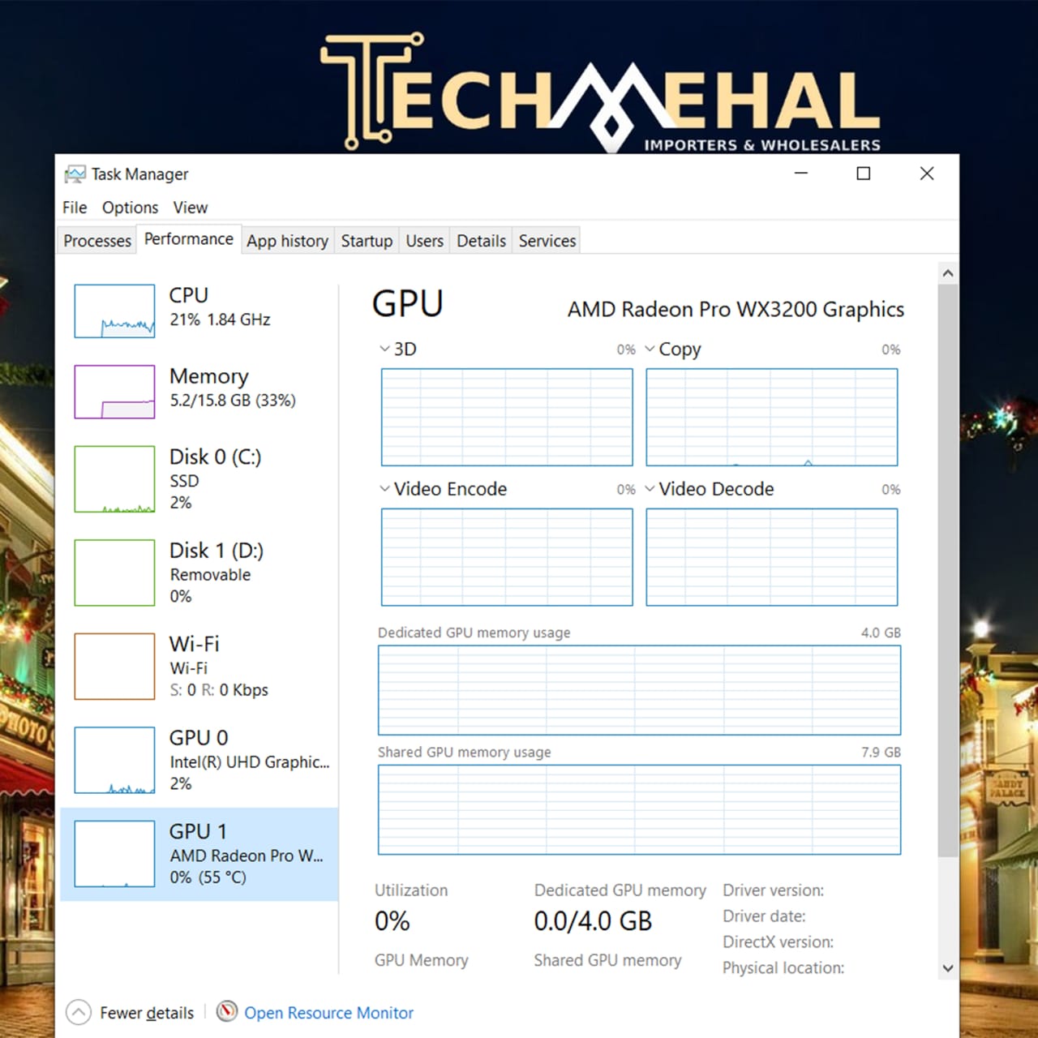Image resolution: width=1038 pixels, height=1038 pixels.
Task: Click the Shared GPU memory usage graph
Action: 639,809
